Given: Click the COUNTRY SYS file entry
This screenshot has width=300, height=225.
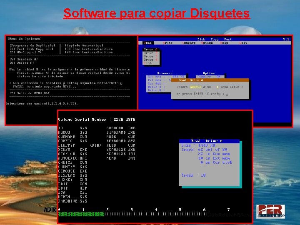Looking at the screenshot, I should [x=72, y=167].
